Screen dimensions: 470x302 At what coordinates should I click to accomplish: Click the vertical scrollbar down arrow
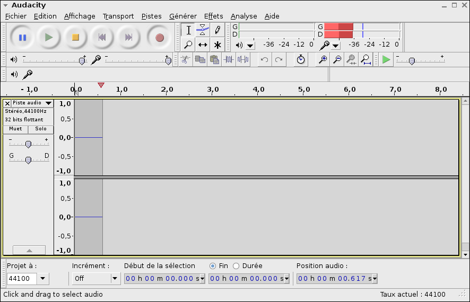click(x=465, y=255)
